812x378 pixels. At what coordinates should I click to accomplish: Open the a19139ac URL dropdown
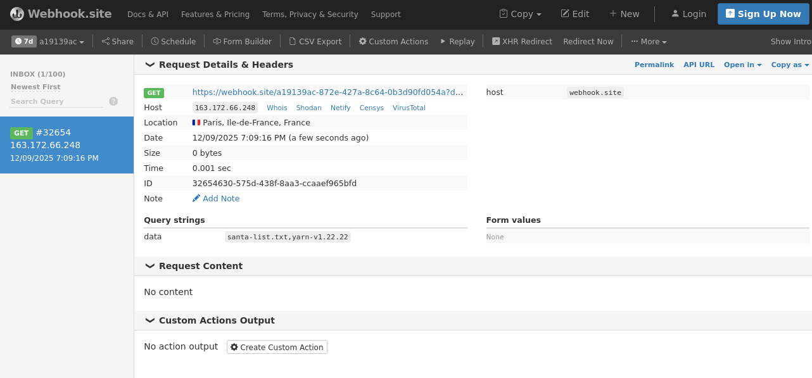[60, 41]
